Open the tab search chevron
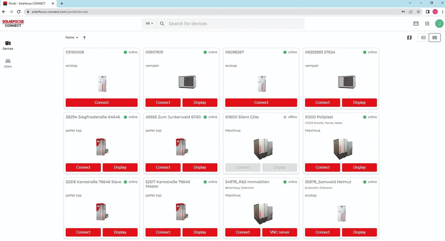The height and width of the screenshot is (241, 445). [x=410, y=3]
